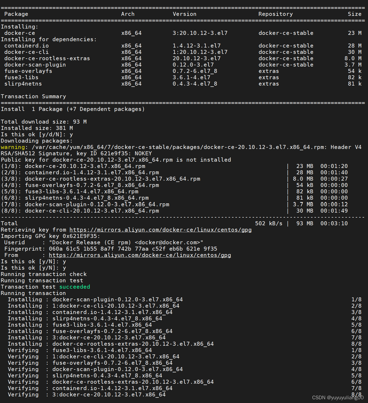Image resolution: width=368 pixels, height=403 pixels.
Task: Select the "Arch" column header
Action: tap(128, 14)
